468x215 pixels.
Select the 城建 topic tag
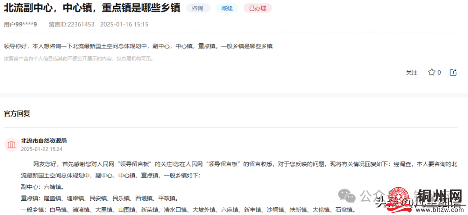pyautogui.click(x=227, y=8)
